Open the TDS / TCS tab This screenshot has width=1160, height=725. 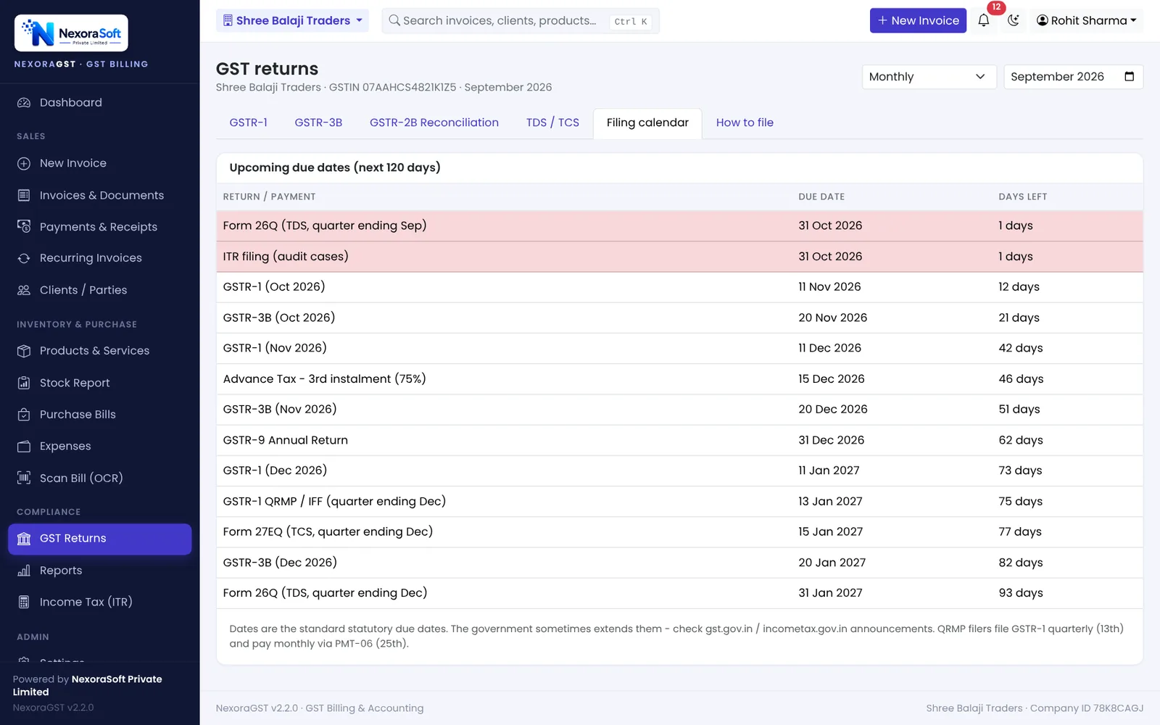(x=552, y=123)
